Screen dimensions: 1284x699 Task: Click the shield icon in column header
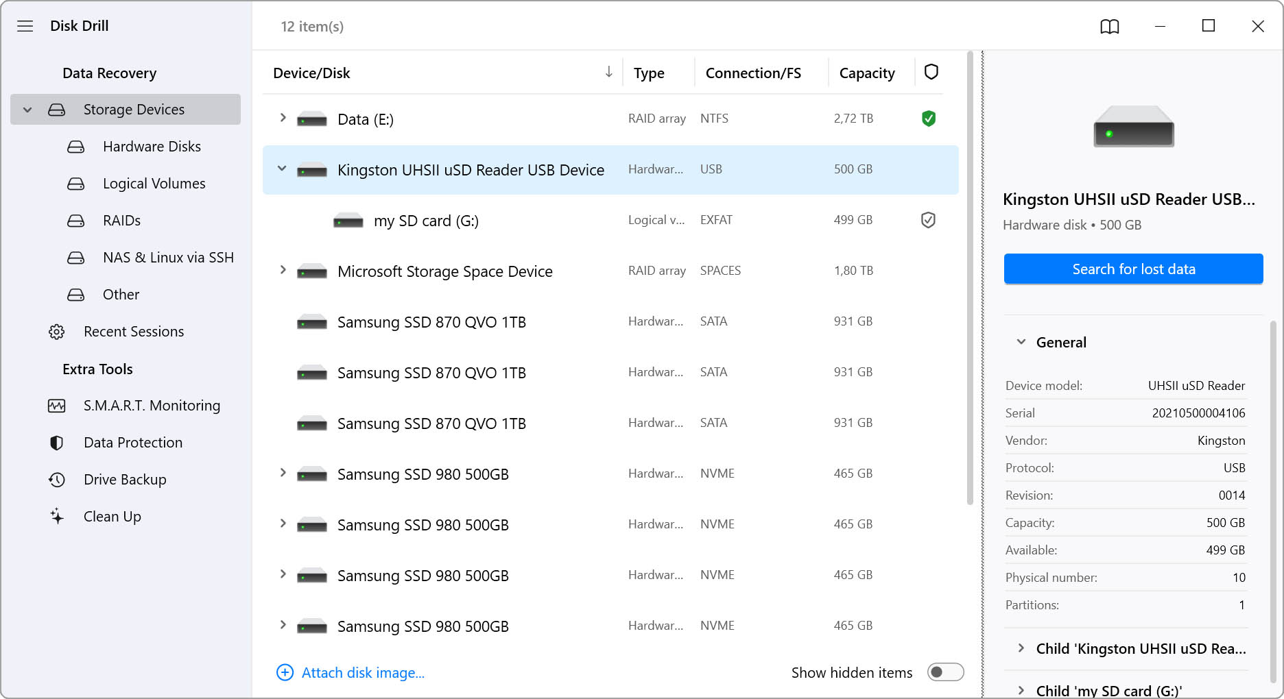click(x=931, y=72)
